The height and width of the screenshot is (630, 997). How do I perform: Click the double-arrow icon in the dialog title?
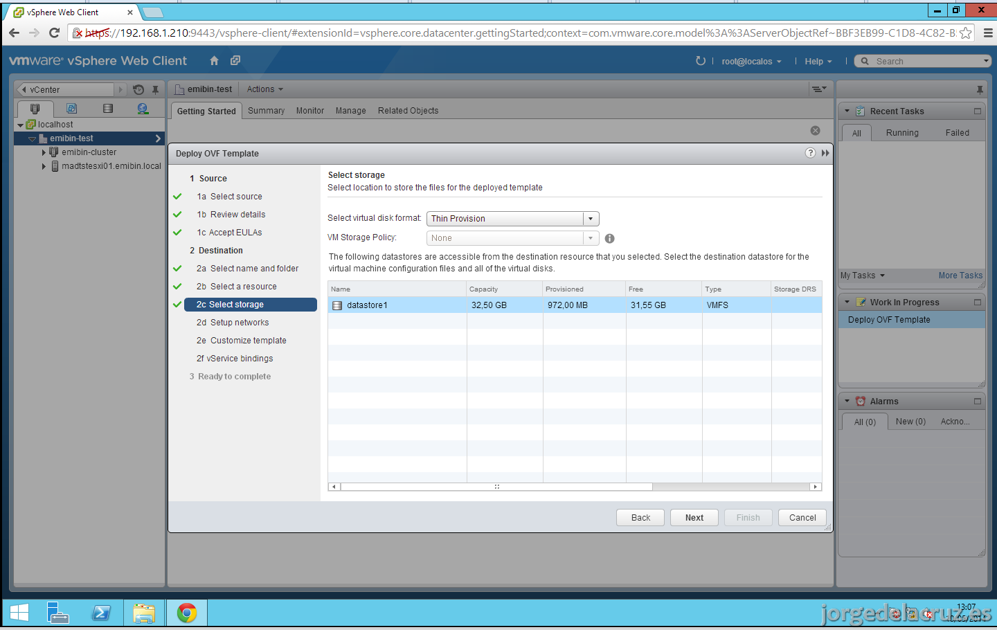point(825,153)
